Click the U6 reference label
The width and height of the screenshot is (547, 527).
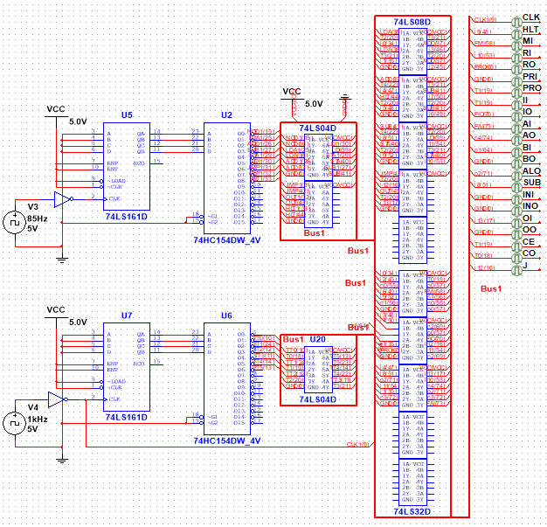tap(226, 316)
